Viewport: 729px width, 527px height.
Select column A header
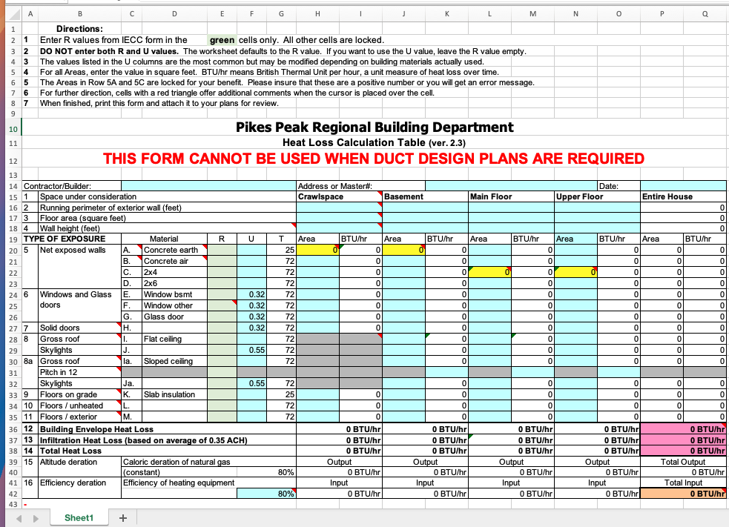pyautogui.click(x=30, y=14)
